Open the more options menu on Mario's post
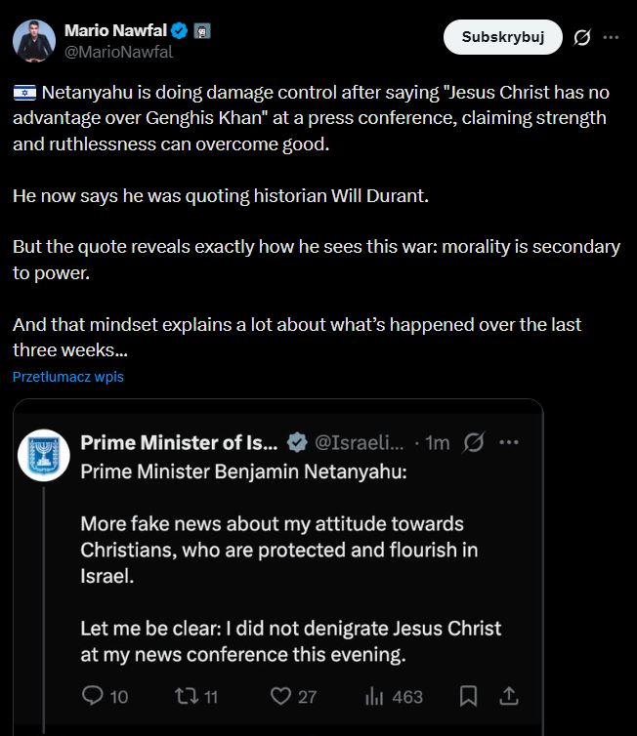The width and height of the screenshot is (637, 736). [x=612, y=38]
